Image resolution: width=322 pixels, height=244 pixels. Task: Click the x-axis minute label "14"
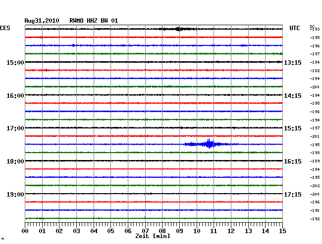[x=265, y=231]
